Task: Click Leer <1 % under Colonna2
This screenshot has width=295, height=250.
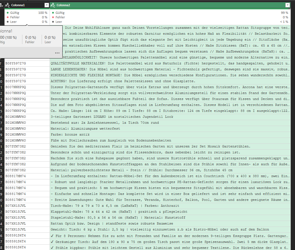Action: point(170,22)
